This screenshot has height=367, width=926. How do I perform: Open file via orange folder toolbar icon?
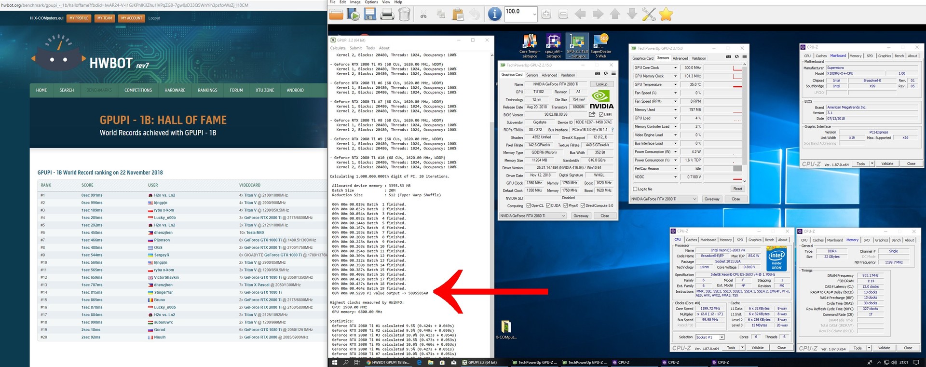(336, 14)
